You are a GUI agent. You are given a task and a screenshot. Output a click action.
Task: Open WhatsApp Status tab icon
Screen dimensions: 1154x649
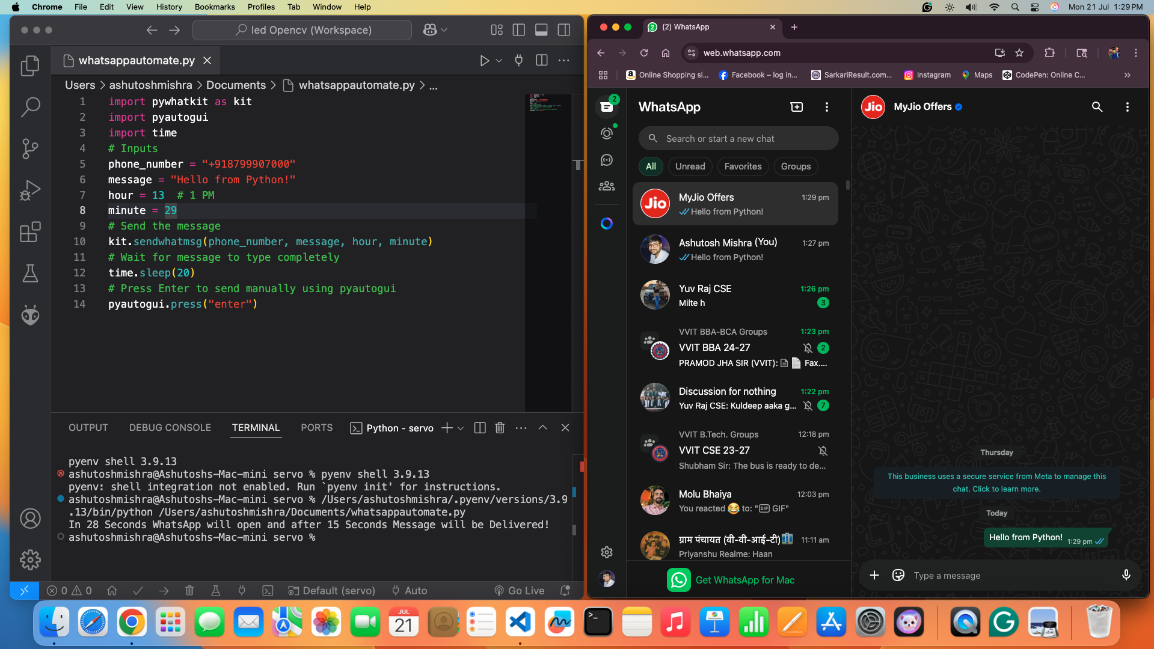click(607, 133)
